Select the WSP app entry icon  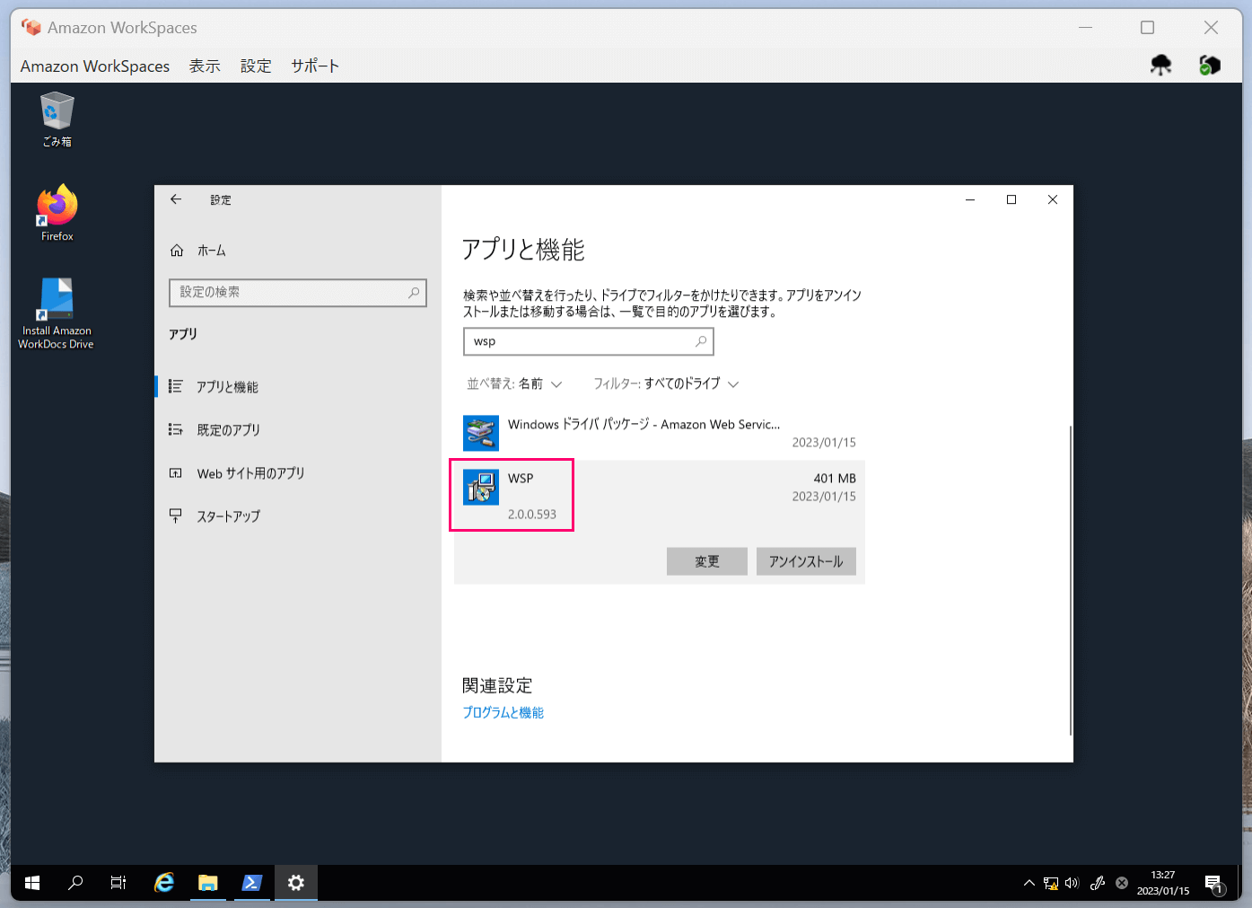pyautogui.click(x=480, y=487)
